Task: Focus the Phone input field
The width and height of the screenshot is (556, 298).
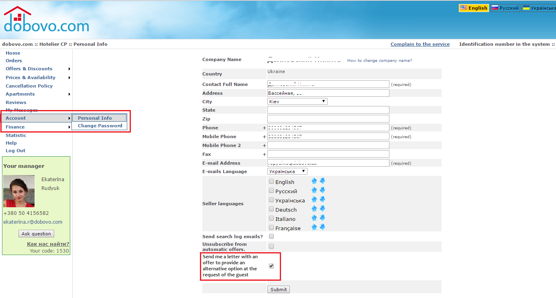Action: point(328,128)
